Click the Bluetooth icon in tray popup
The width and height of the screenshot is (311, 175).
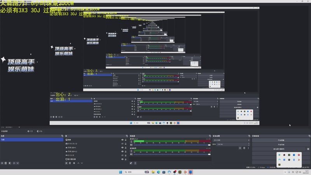point(294,160)
